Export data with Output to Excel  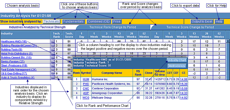point(202,21)
